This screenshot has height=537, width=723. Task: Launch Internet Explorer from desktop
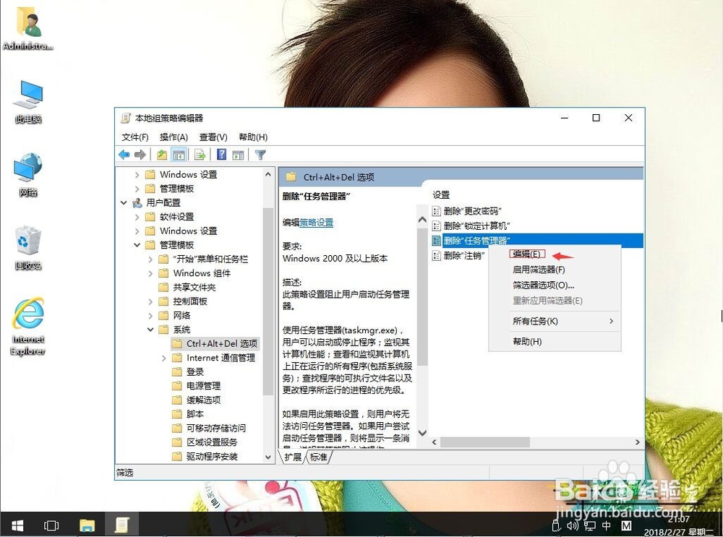point(28,327)
